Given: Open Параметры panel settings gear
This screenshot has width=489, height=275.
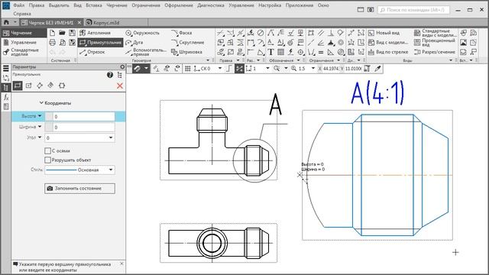Looking at the screenshot, I should pyautogui.click(x=122, y=66).
